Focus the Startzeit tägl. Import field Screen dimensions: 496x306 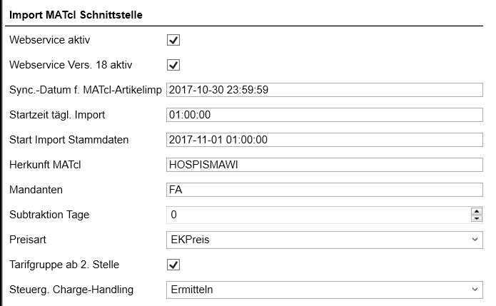coord(325,115)
